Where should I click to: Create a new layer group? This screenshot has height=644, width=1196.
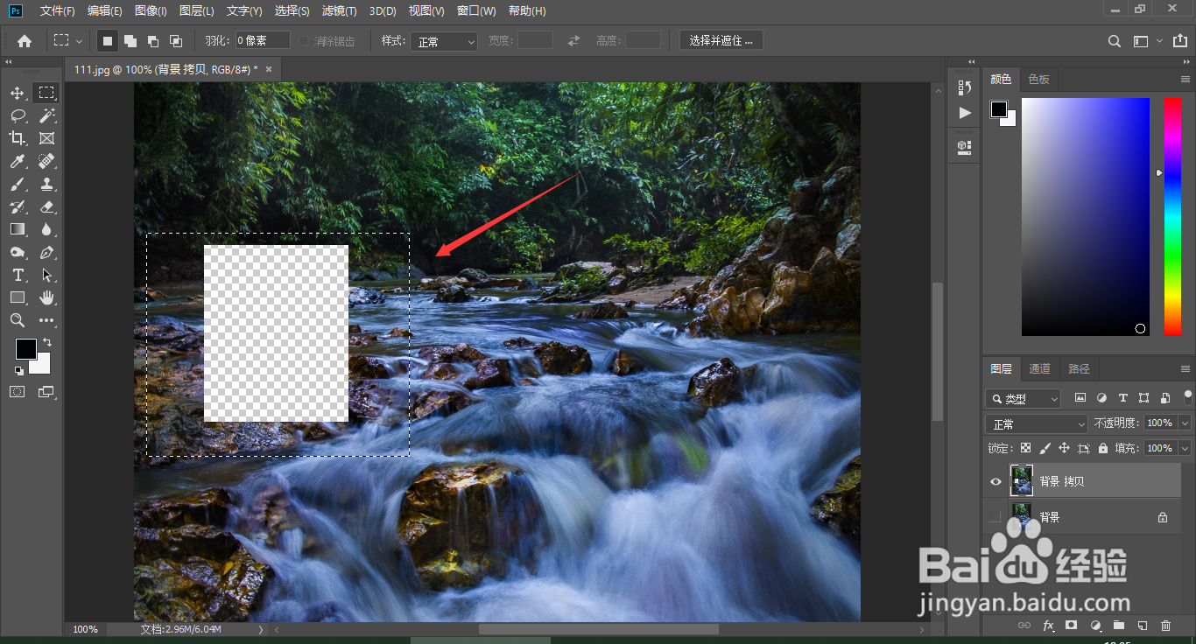tap(1118, 626)
